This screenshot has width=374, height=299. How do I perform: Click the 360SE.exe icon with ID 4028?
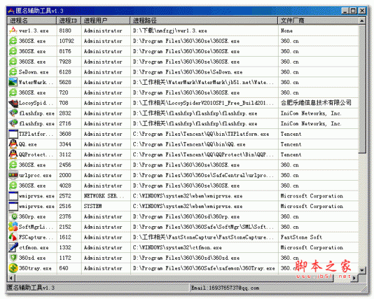pyautogui.click(x=13, y=186)
